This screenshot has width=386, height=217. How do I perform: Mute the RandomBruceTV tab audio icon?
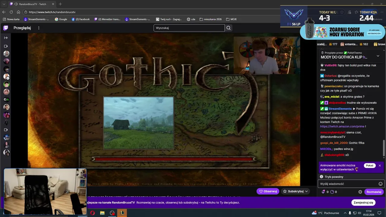coord(16,4)
